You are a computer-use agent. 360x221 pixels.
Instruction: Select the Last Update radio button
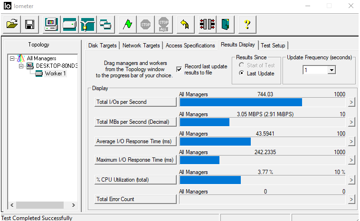click(x=242, y=74)
